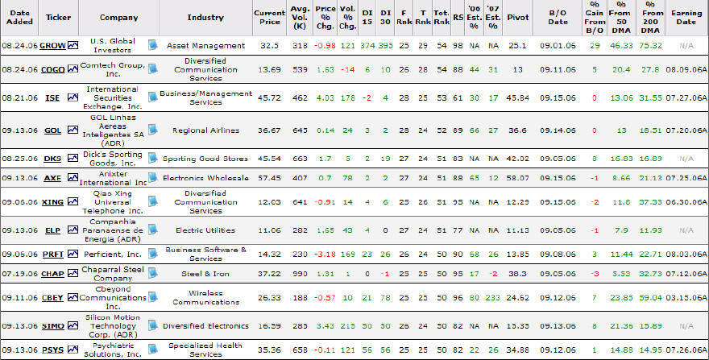Select the Asset Management industry cell
The height and width of the screenshot is (360, 709).
(205, 46)
